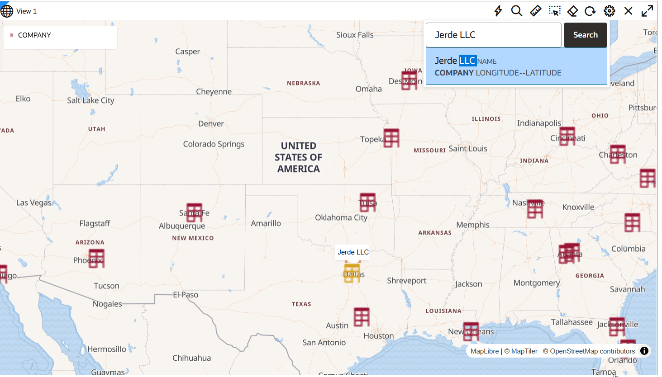
Task: Click the eraser clear tool
Action: pyautogui.click(x=573, y=11)
